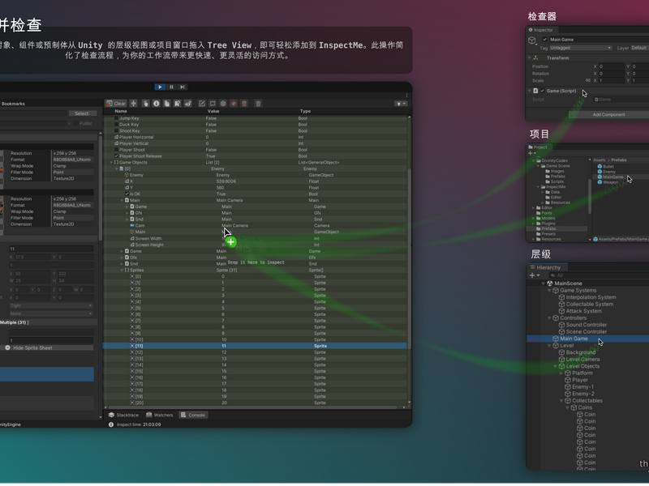Click the pointing hand pick icon in toolbar

146,104
